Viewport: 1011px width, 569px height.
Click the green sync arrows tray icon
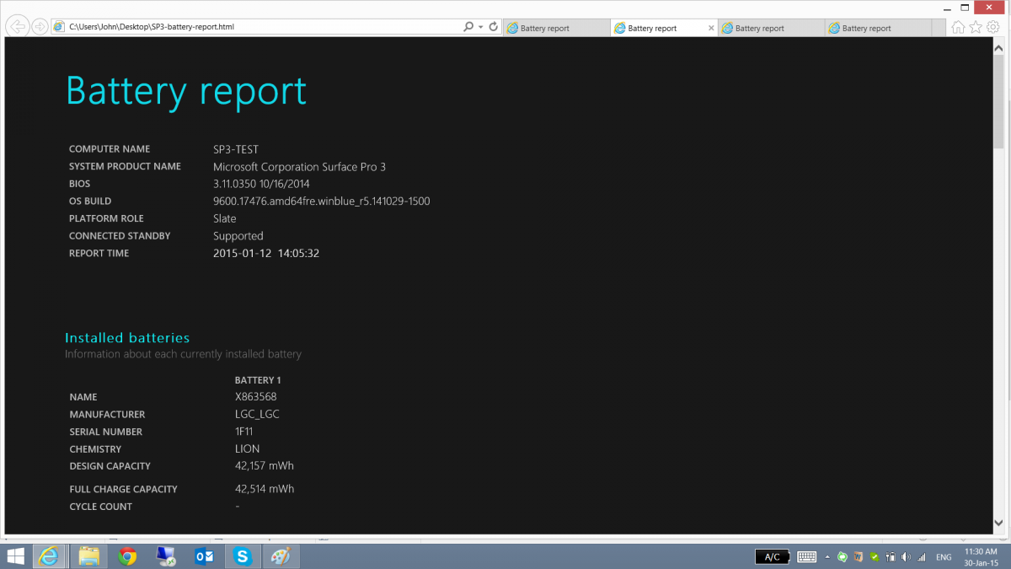(842, 557)
